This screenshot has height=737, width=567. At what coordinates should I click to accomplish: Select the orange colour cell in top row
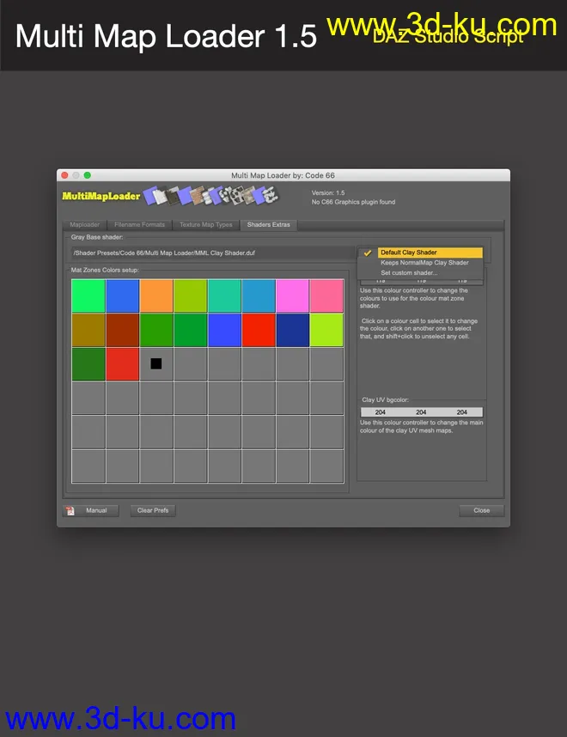click(156, 295)
